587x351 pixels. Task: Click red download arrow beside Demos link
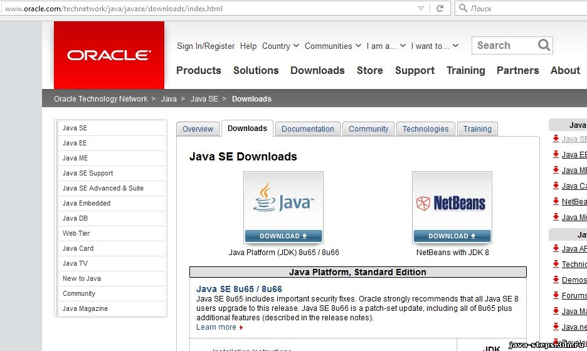click(x=556, y=280)
